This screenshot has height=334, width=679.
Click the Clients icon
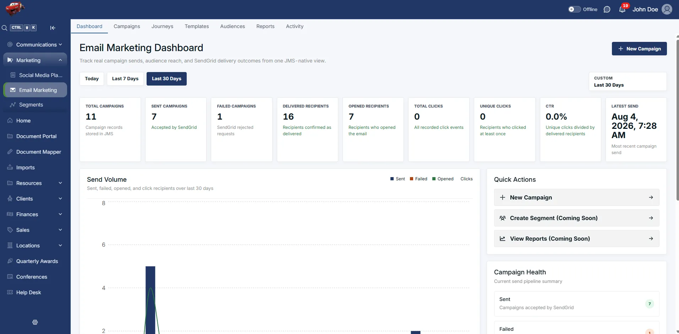[10, 198]
